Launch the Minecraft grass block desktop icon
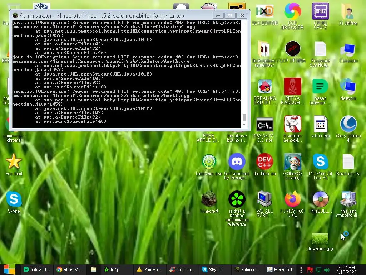 click(209, 199)
